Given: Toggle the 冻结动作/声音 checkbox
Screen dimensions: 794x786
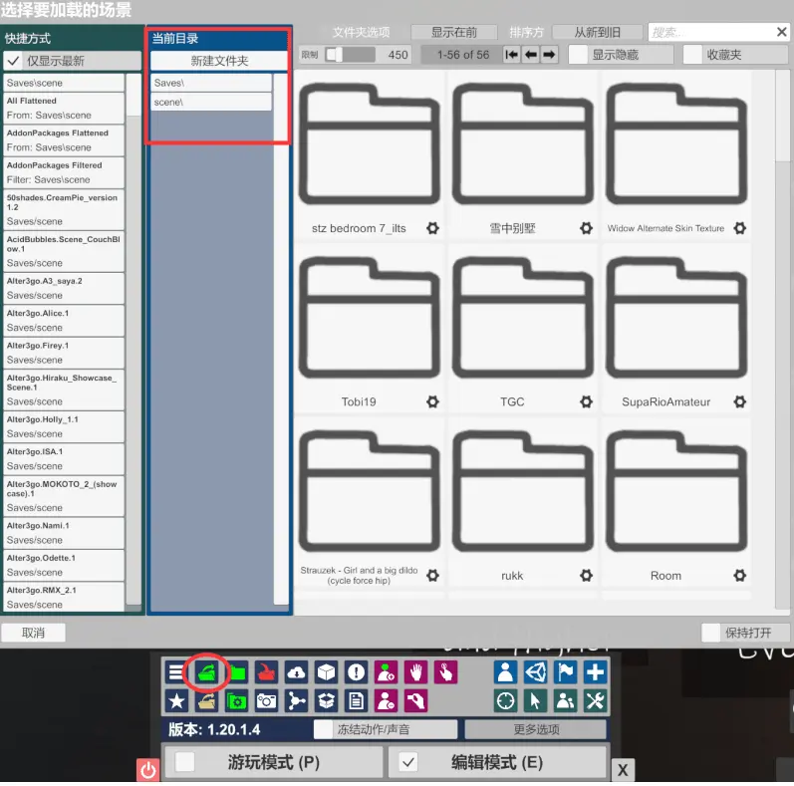Looking at the screenshot, I should tap(323, 730).
